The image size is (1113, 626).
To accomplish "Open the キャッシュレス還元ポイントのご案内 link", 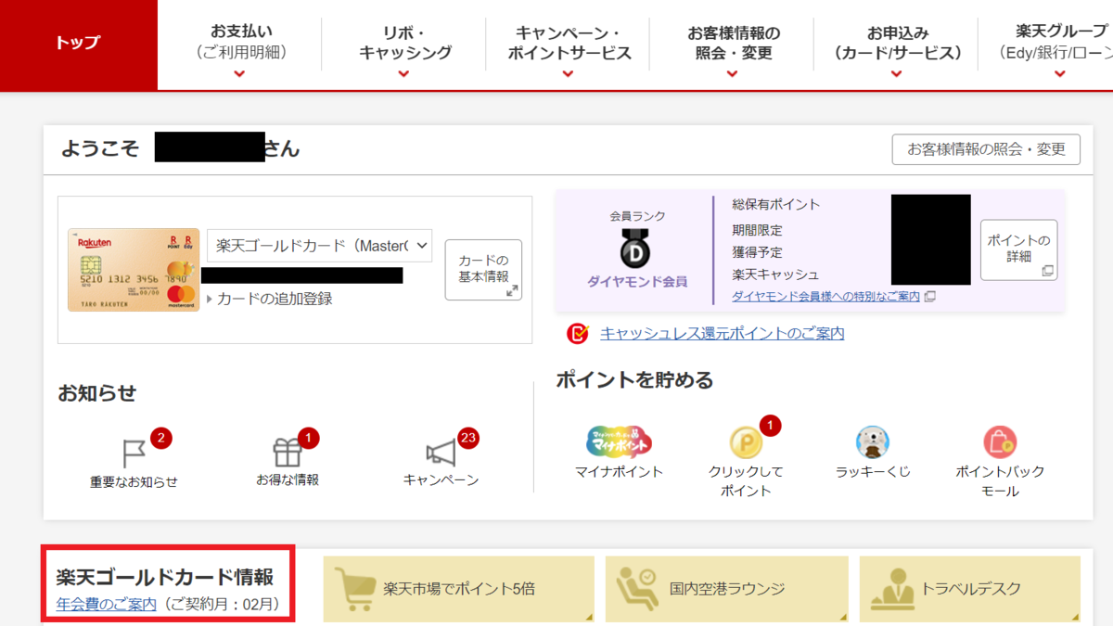I will click(722, 334).
